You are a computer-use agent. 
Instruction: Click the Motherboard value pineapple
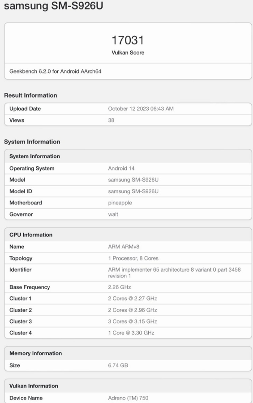[120, 203]
